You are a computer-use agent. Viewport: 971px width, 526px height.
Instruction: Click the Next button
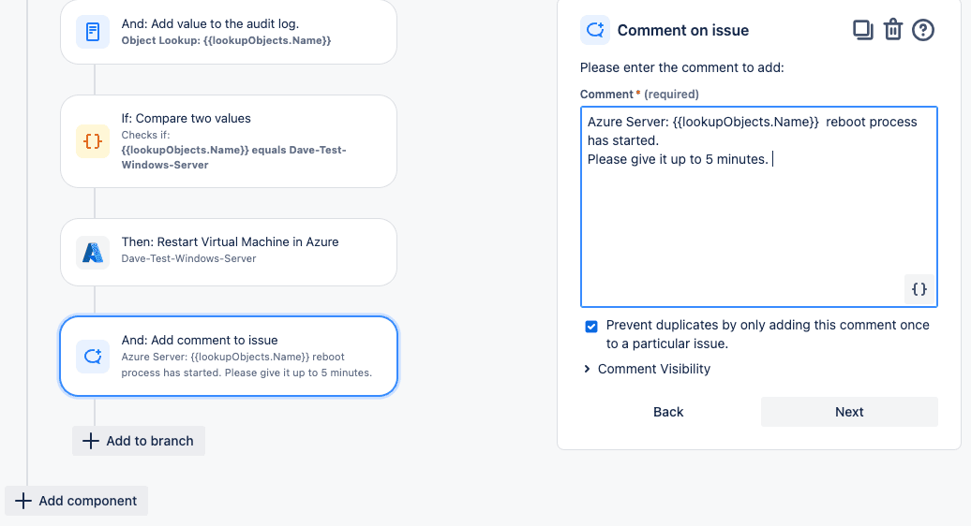point(849,412)
